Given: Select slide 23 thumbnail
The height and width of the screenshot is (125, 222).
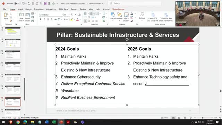Looking at the screenshot, I should pyautogui.click(x=13, y=90).
